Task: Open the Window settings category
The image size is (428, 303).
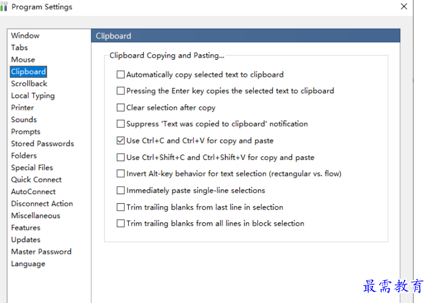Action: pyautogui.click(x=26, y=36)
